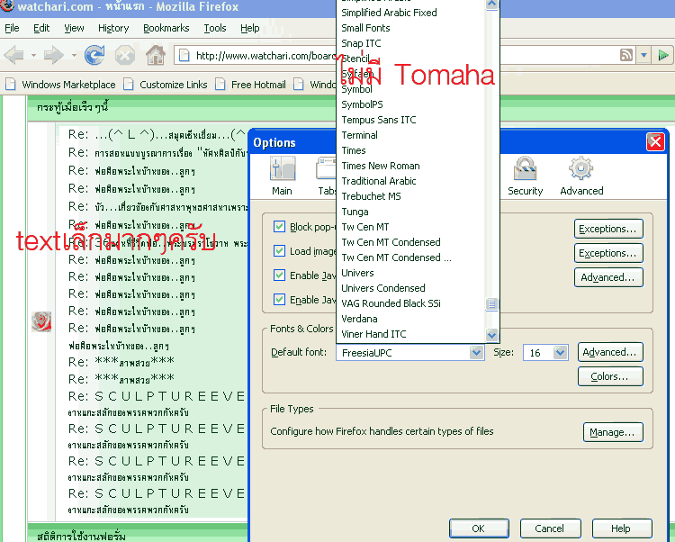Toggle the first Enable Java checkbox
Screen dimensions: 675x542
click(279, 276)
